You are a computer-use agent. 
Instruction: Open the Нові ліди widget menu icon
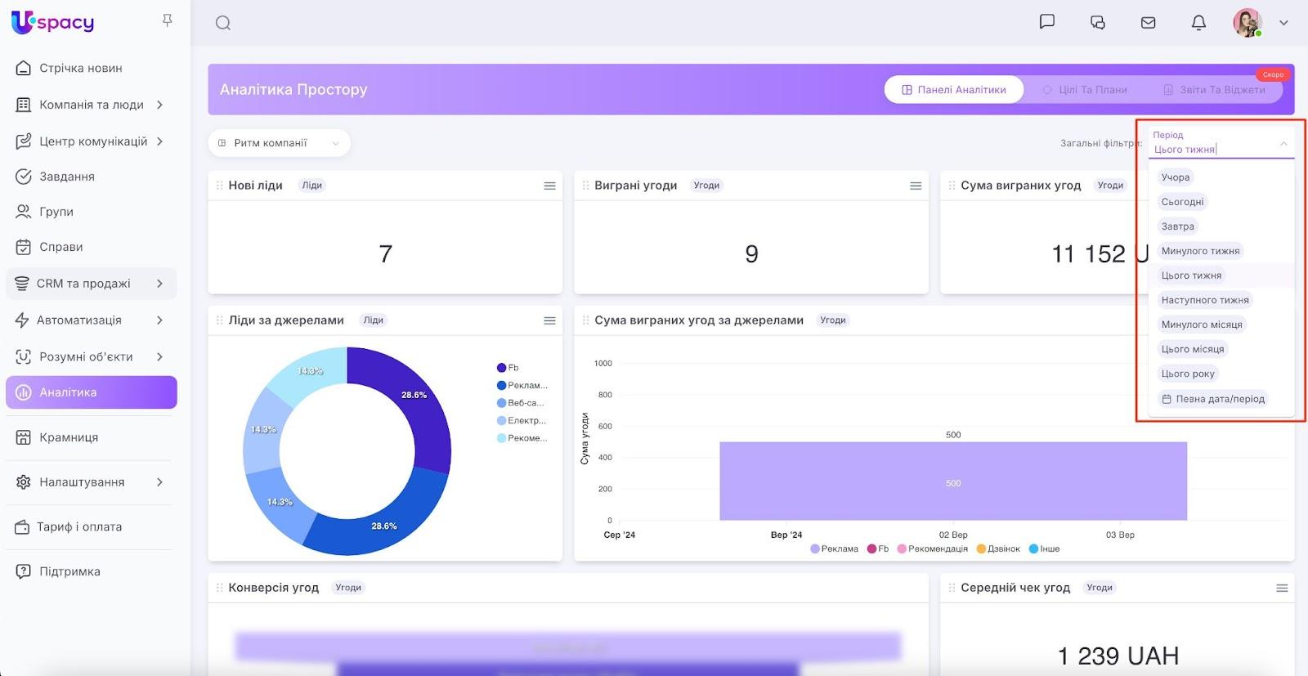549,186
